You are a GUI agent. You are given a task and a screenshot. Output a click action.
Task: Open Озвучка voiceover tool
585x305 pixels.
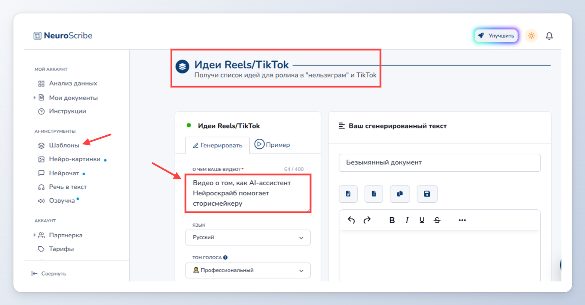(x=62, y=201)
